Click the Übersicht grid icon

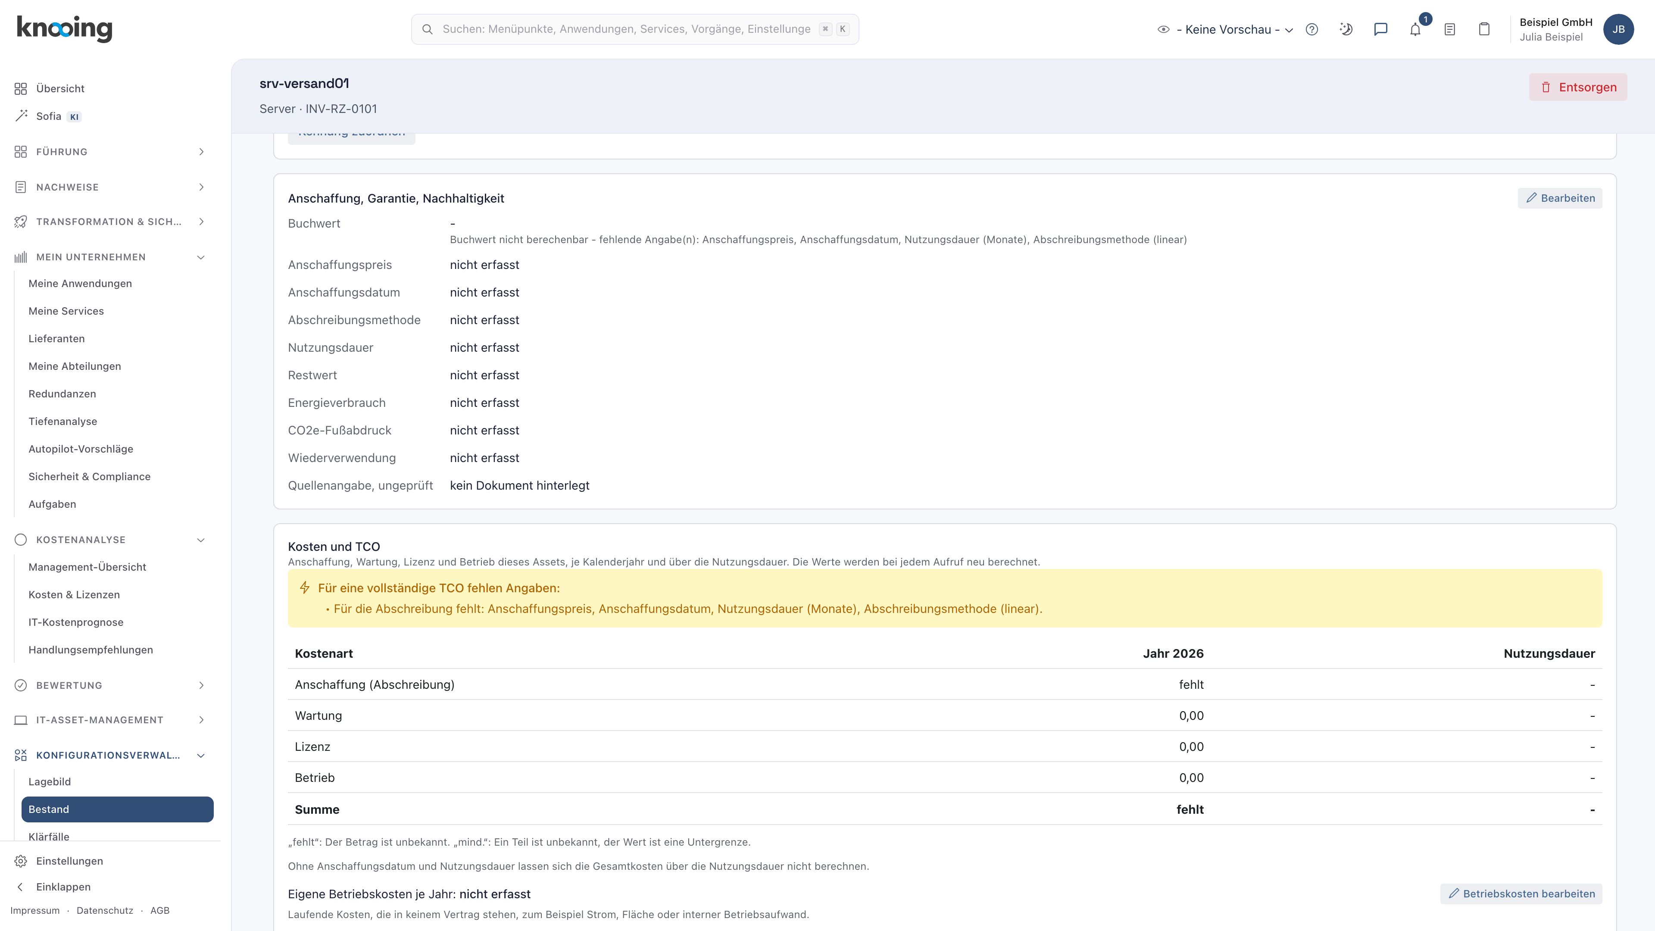21,89
